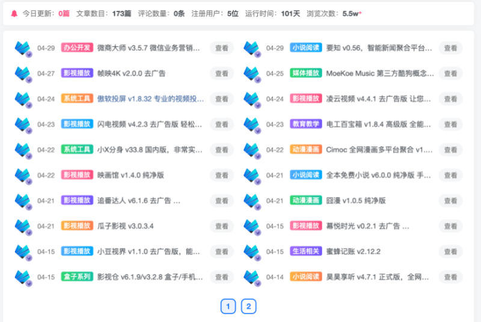
Task: Click avatar icon beside 幕悦时光 v0.2.1
Action: 252,226
